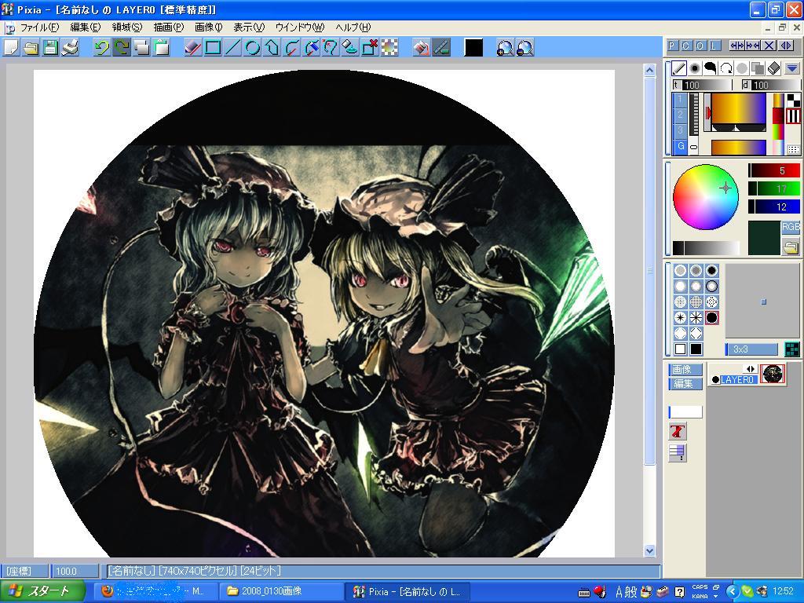The width and height of the screenshot is (804, 603).
Task: Save image with floppy disk icon
Action: [x=50, y=48]
